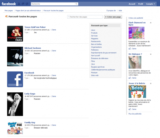Open the messages icon in top bar

coord(23,4)
